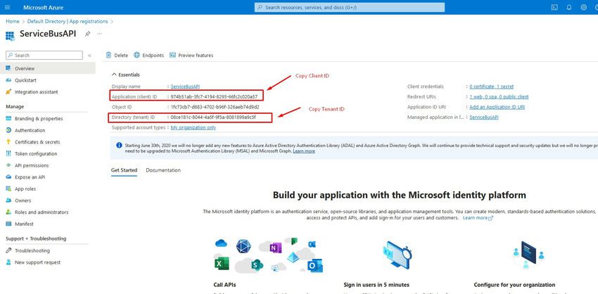Pin ServiceBusAPI to dashboard
The height and width of the screenshot is (294, 598).
point(87,34)
